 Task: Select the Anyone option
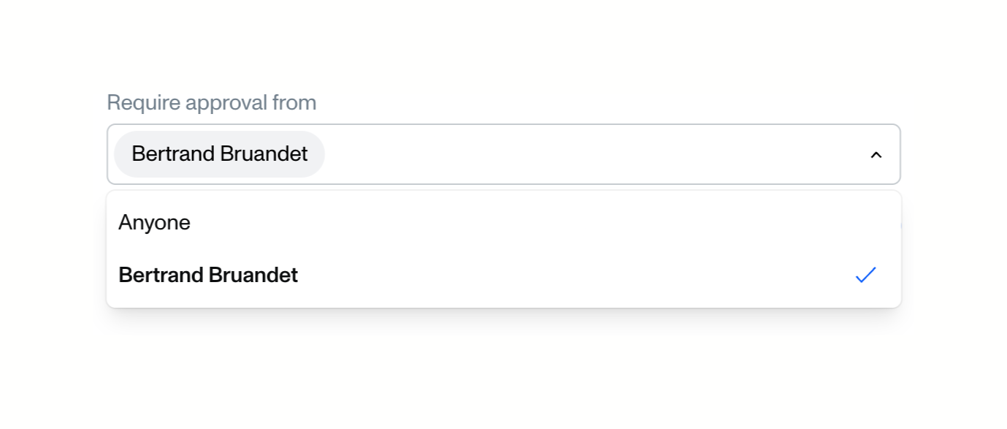tap(155, 223)
